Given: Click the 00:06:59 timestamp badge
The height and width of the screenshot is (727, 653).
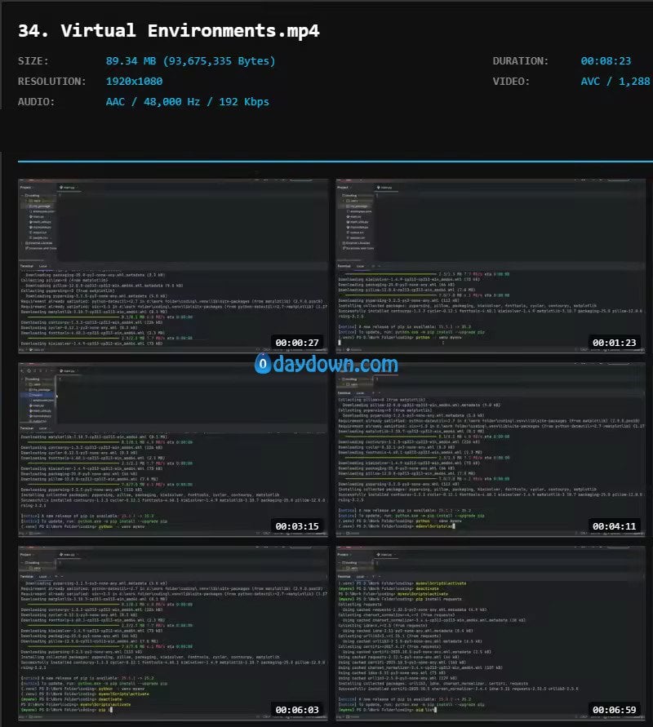Looking at the screenshot, I should point(616,709).
